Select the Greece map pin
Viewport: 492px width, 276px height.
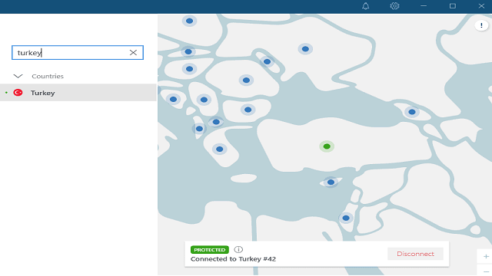coord(219,149)
